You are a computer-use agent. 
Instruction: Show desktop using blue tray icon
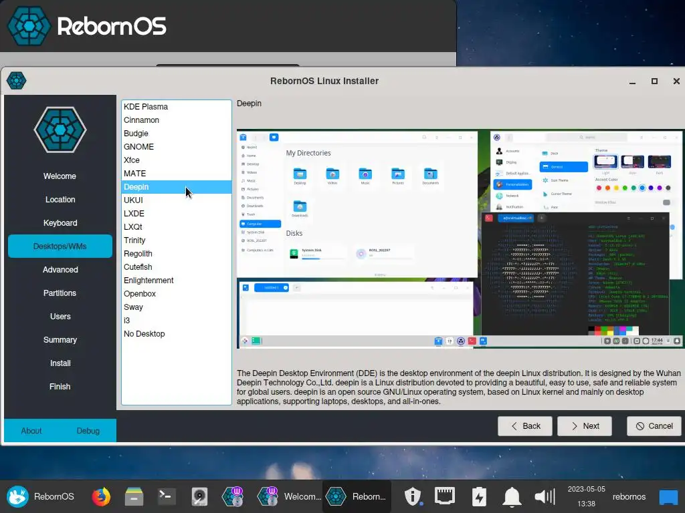pyautogui.click(x=668, y=497)
